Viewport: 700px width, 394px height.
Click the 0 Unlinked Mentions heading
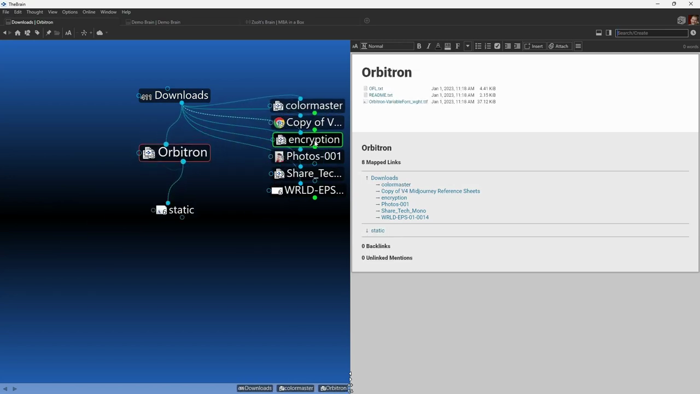point(387,258)
